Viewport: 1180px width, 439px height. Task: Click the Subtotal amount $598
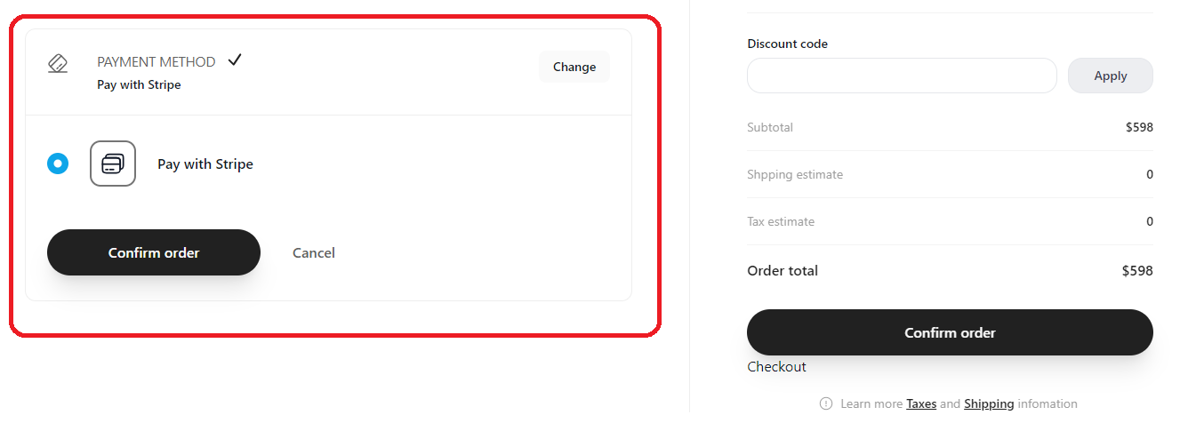[1139, 127]
